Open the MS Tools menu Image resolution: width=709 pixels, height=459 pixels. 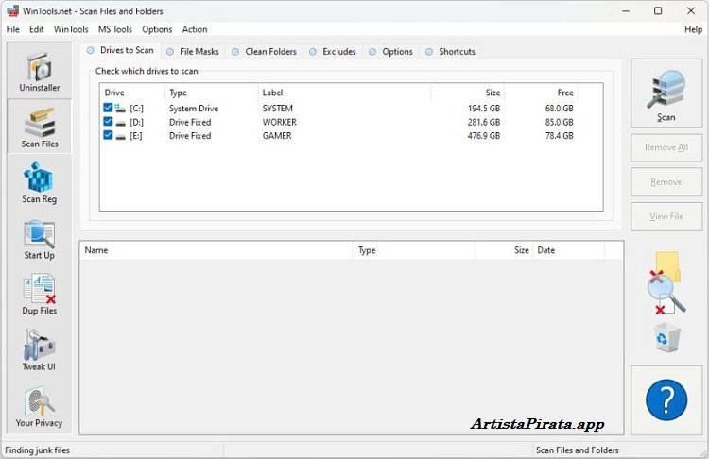tap(114, 29)
